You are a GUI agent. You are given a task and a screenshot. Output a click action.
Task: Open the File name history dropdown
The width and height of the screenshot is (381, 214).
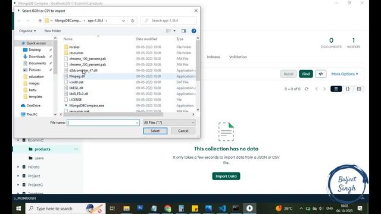[x=137, y=122]
